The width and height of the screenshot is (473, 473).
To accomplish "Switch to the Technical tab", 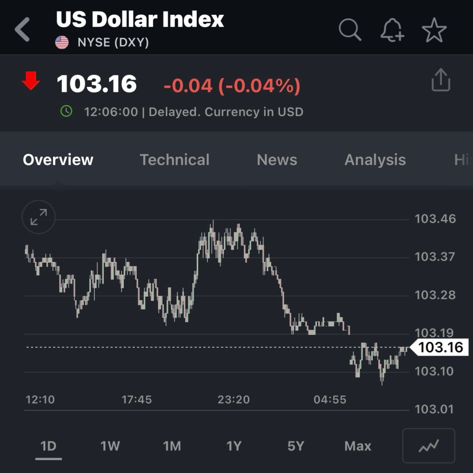I will click(x=175, y=160).
